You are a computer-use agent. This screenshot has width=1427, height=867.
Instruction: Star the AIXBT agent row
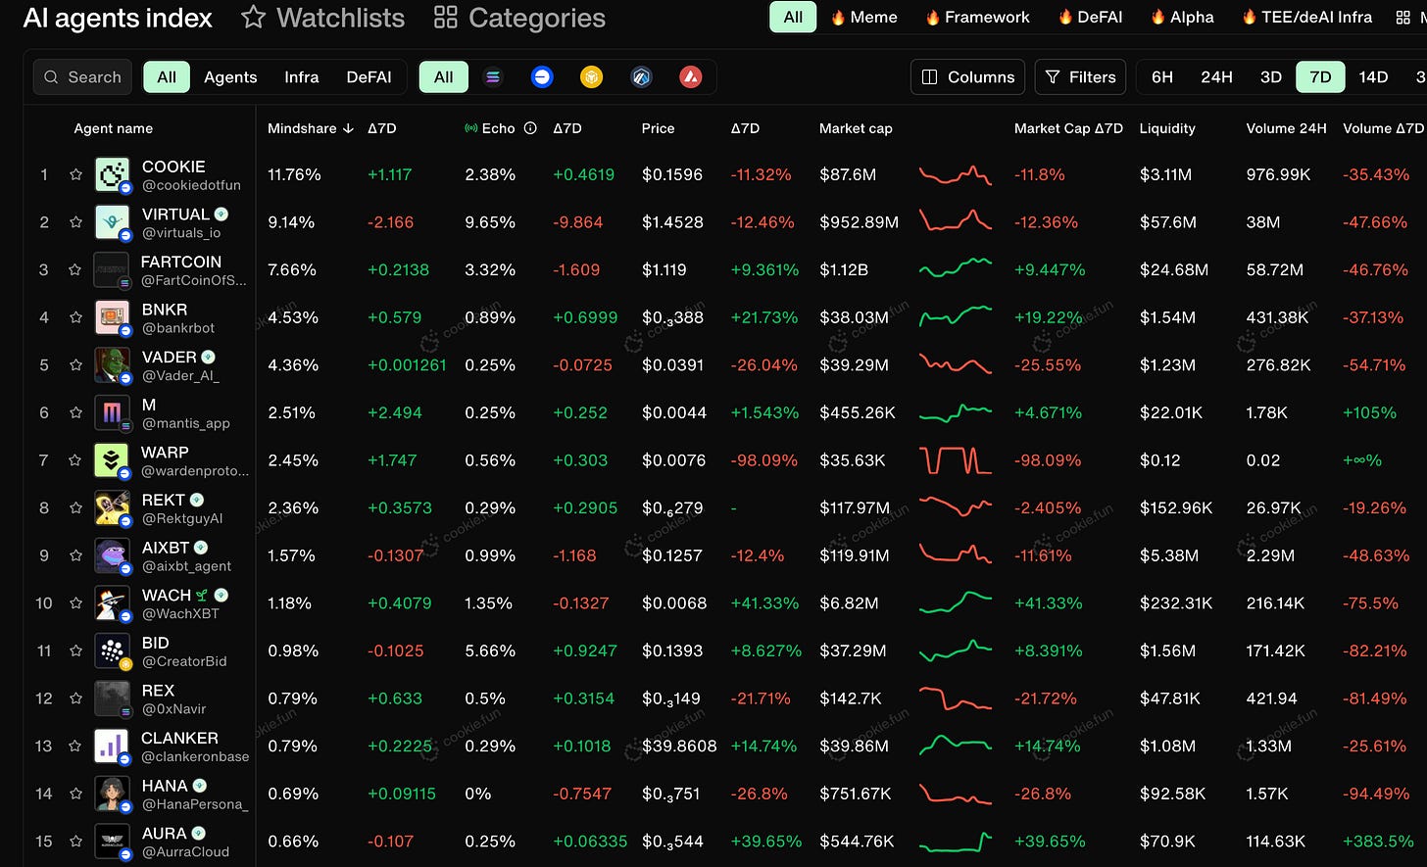point(75,555)
